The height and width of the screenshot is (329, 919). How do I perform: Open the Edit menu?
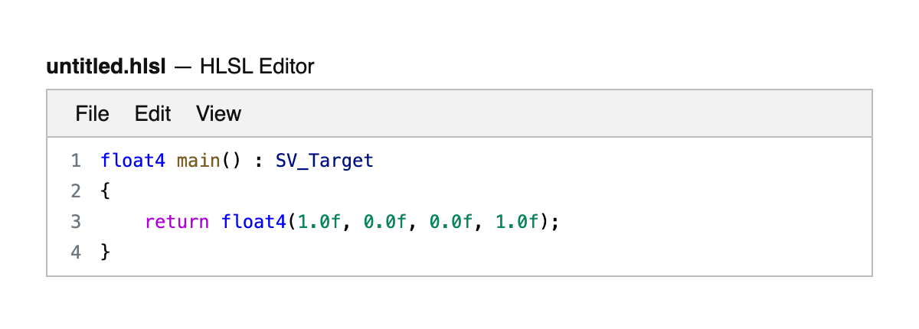[x=152, y=114]
